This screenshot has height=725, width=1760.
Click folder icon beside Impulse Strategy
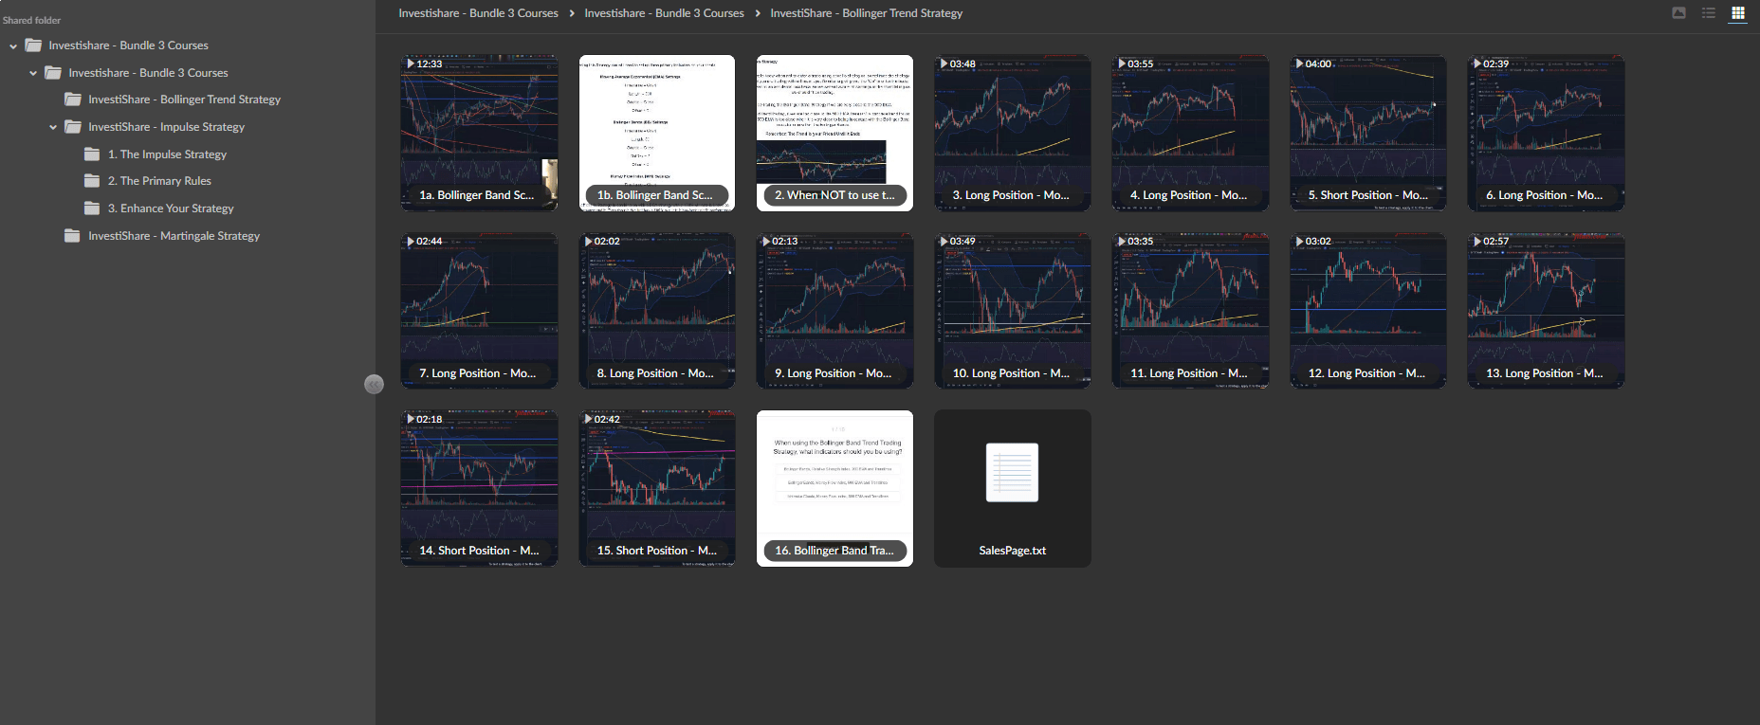pyautogui.click(x=73, y=127)
